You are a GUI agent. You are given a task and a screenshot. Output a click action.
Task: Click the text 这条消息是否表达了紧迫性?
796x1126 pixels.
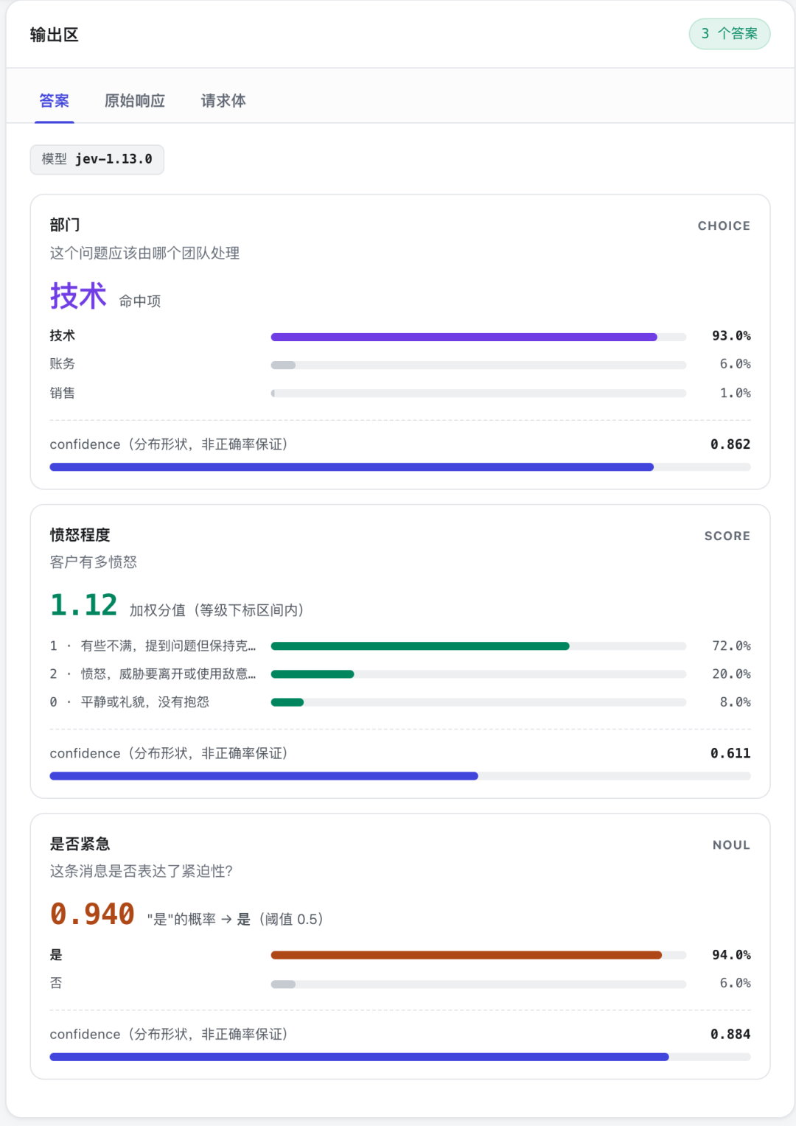(142, 871)
